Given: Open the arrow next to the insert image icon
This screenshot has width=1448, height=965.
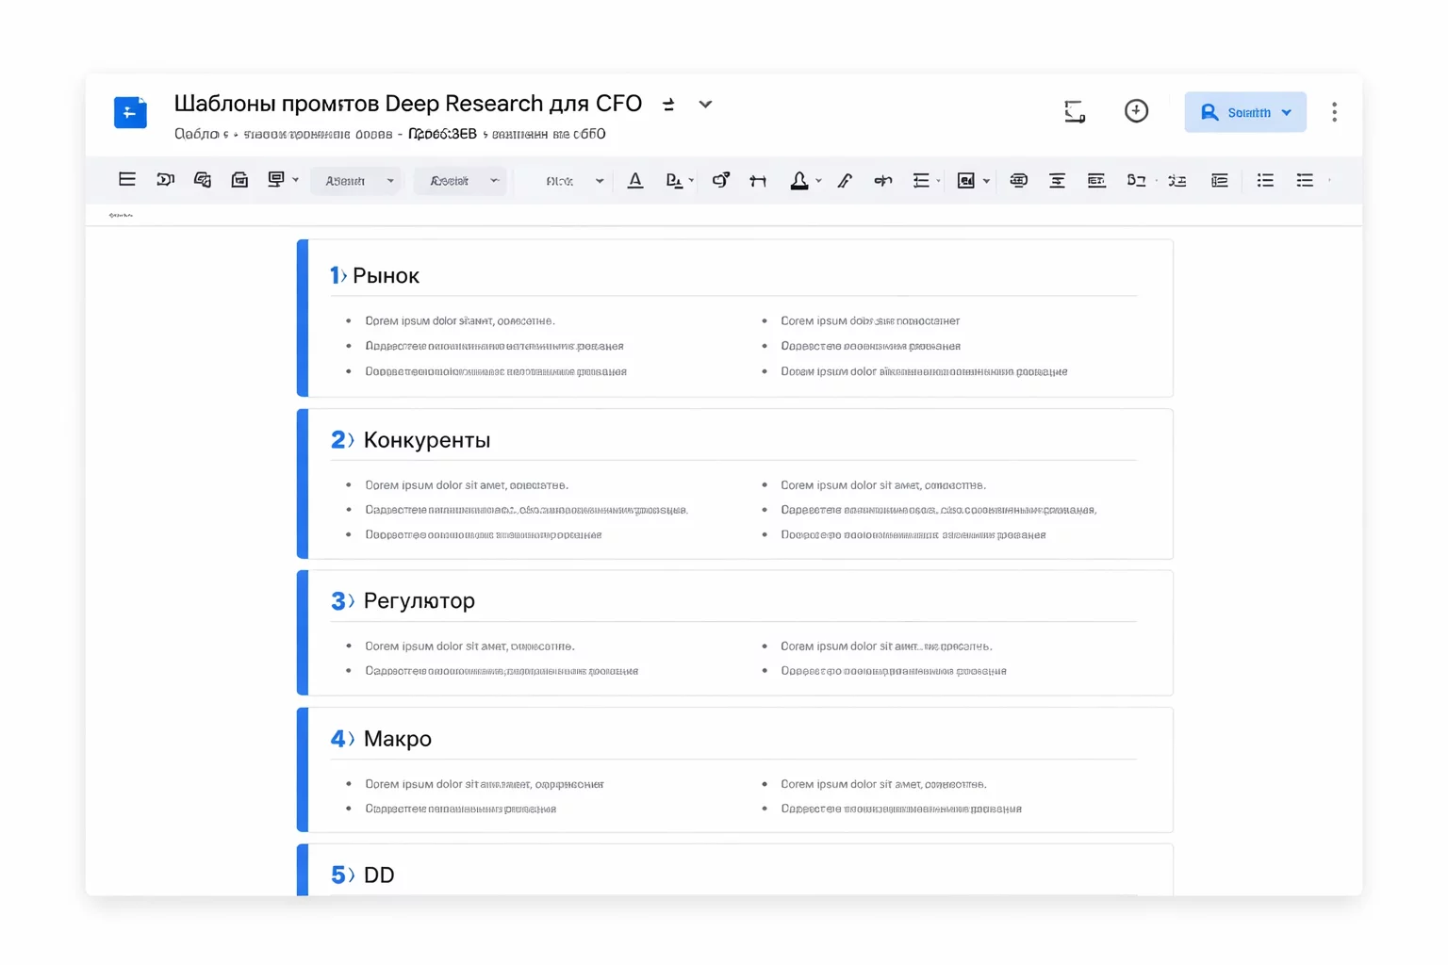Looking at the screenshot, I should point(986,181).
